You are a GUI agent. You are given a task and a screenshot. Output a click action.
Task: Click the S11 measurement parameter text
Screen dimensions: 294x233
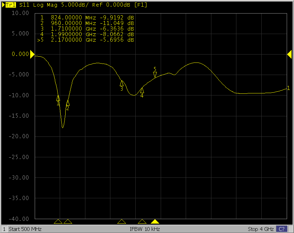coord(24,5)
